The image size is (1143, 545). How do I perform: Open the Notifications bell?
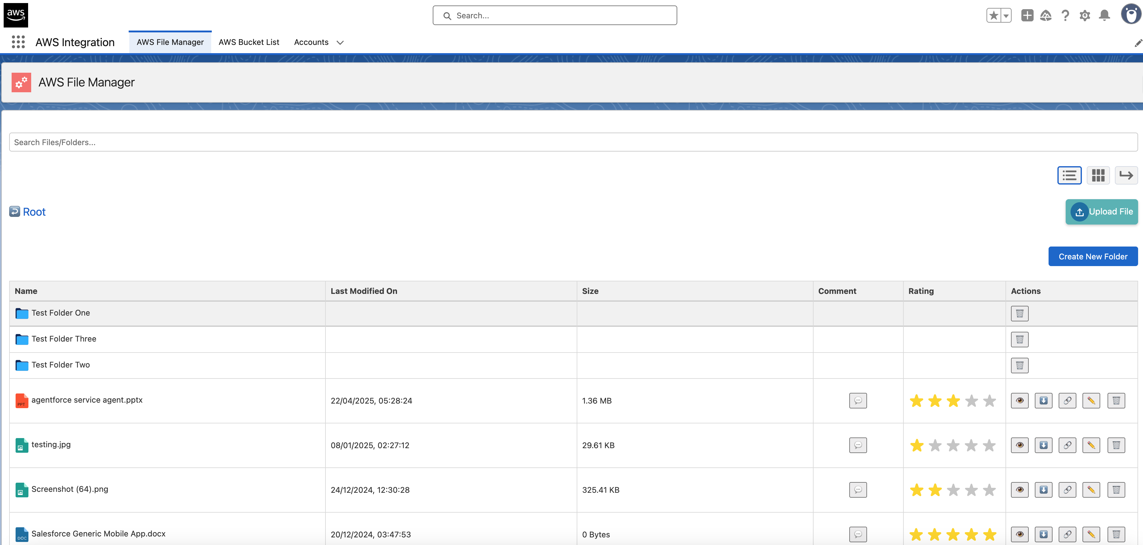pos(1104,16)
